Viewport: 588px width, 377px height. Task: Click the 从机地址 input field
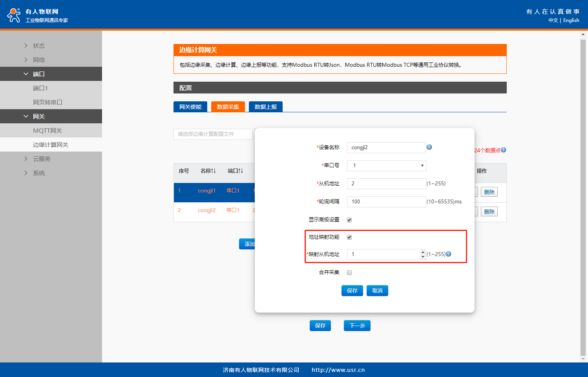click(x=386, y=184)
